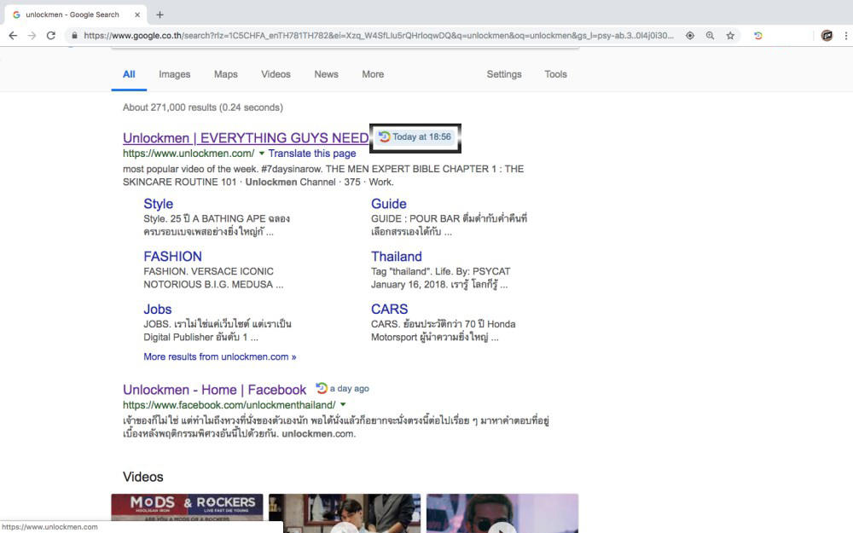
Task: Open the Style sitelink
Action: [159, 204]
